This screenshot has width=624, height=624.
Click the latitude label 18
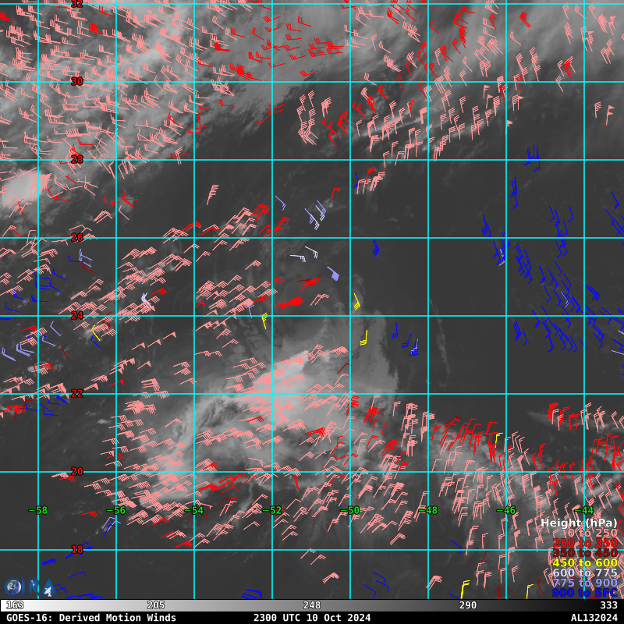76,550
